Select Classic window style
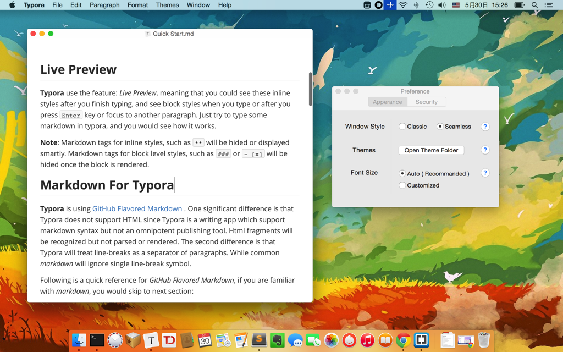Viewport: 563px width, 352px height. (x=412, y=127)
